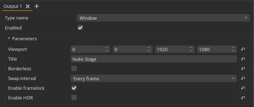Image resolution: width=254 pixels, height=107 pixels.
Task: Enable the Borderless checkbox
Action: 74,68
